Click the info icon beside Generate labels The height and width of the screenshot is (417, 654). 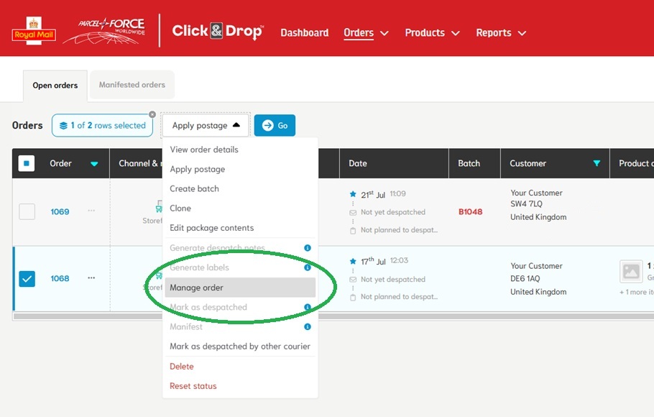[308, 267]
